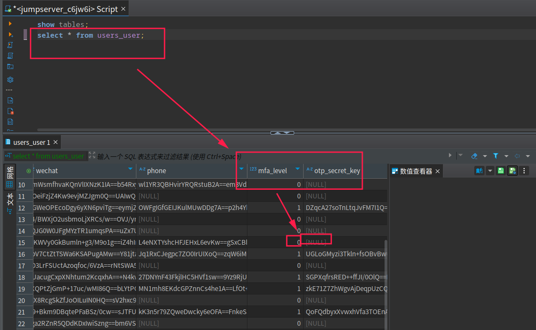This screenshot has width=536, height=330.
Task: Toggle the auto-save value icon with clock
Action: (x=512, y=171)
